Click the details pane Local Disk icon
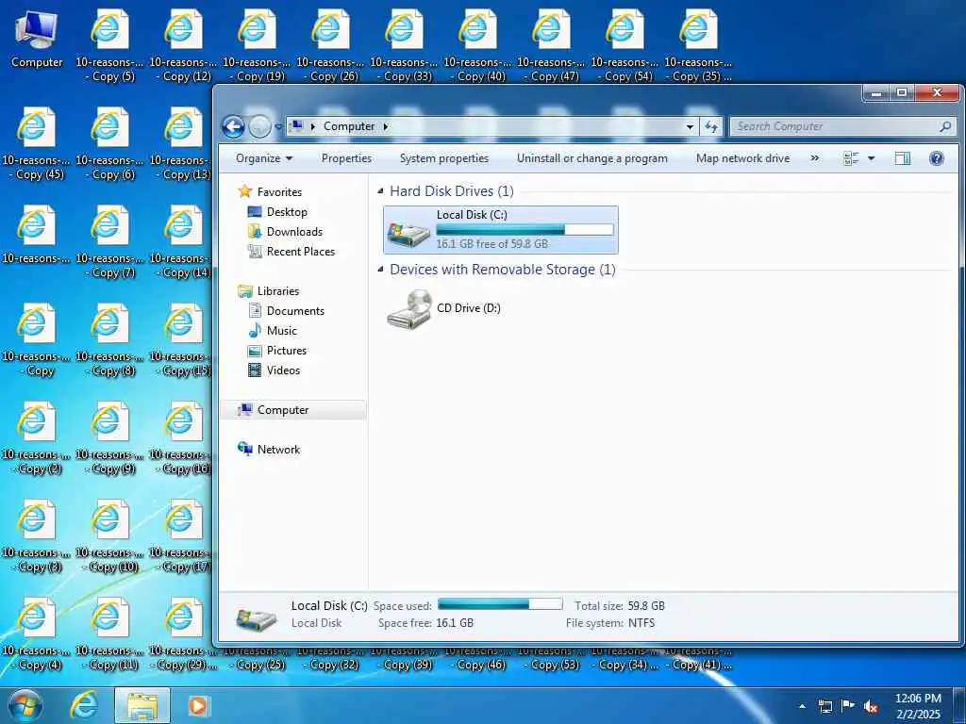Viewport: 966px width, 724px height. click(x=256, y=618)
